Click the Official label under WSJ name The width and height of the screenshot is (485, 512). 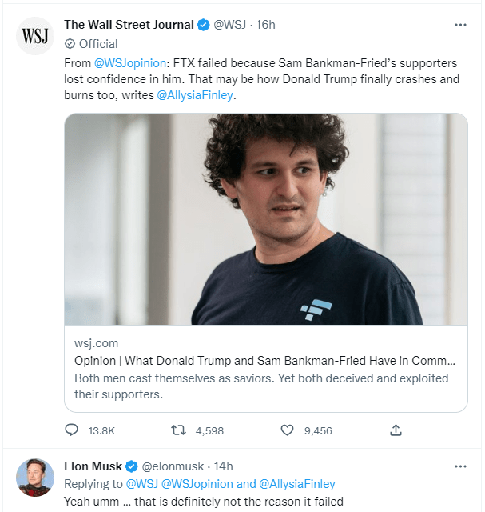coord(97,44)
